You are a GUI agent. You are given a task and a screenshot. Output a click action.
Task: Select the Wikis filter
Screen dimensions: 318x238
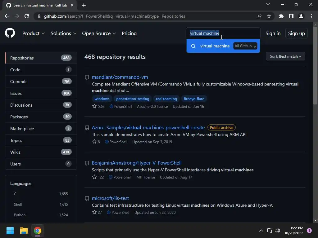tap(41, 152)
